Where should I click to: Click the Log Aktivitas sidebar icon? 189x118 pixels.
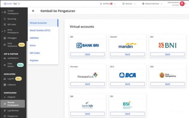5,111
